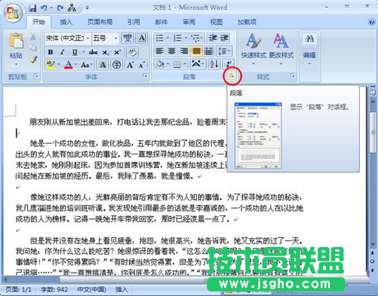This screenshot has width=378, height=296.
Task: Launch the 样式 pane
Action: coord(292,75)
